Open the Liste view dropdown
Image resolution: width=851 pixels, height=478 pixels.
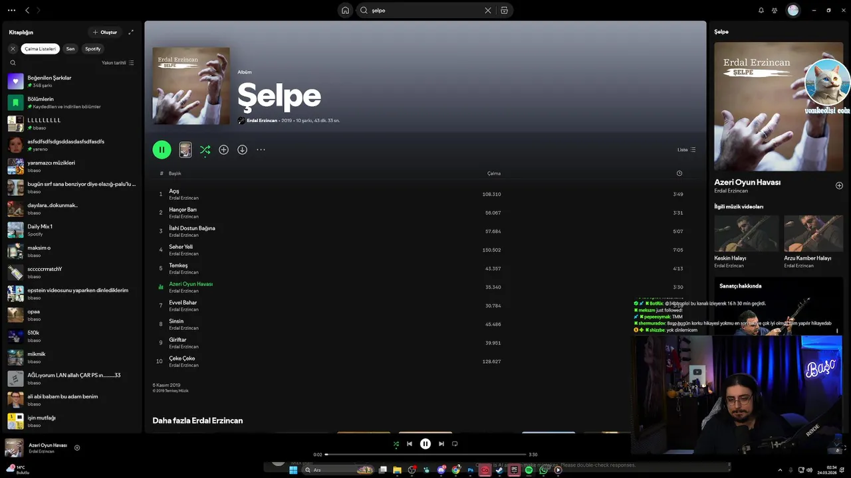click(x=686, y=150)
